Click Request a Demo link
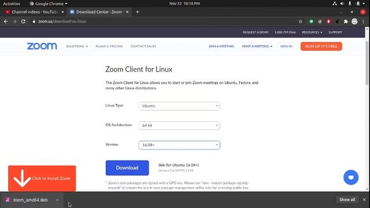The width and height of the screenshot is (370, 208). click(x=256, y=32)
